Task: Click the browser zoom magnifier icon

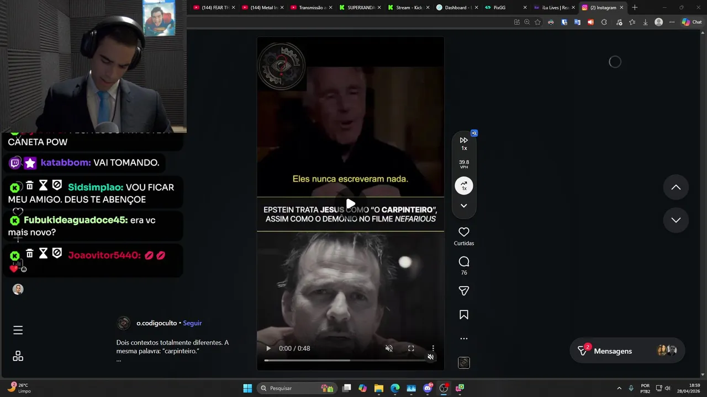Action: [527, 22]
